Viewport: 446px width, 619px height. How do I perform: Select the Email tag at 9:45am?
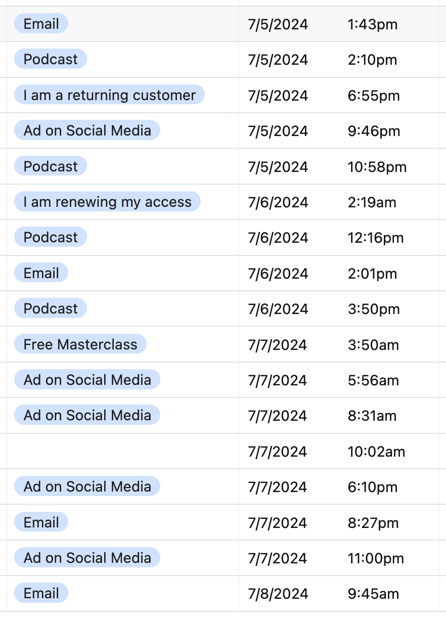tap(41, 593)
